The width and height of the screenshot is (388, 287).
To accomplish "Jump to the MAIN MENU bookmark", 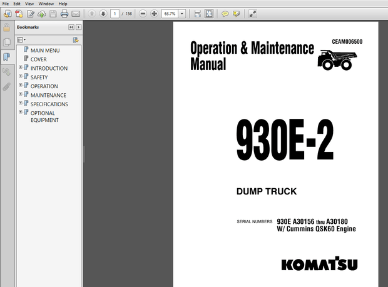I will click(x=45, y=50).
